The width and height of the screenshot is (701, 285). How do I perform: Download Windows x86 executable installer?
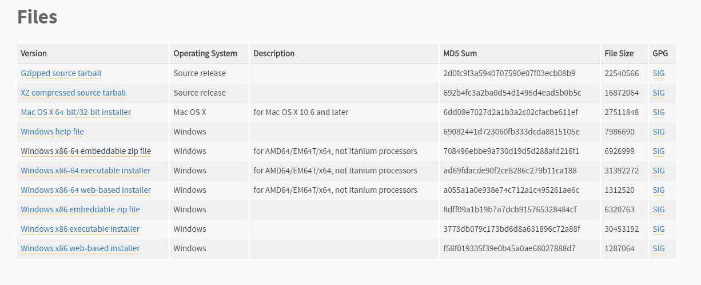tap(81, 229)
